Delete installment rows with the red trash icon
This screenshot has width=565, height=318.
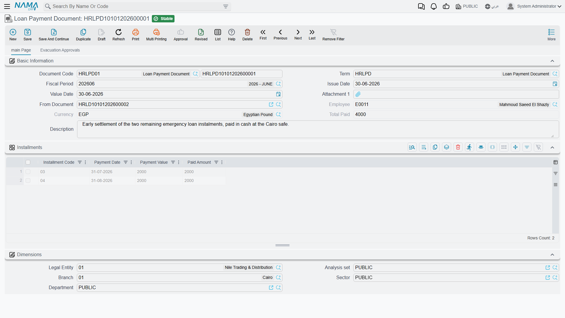[x=458, y=147]
